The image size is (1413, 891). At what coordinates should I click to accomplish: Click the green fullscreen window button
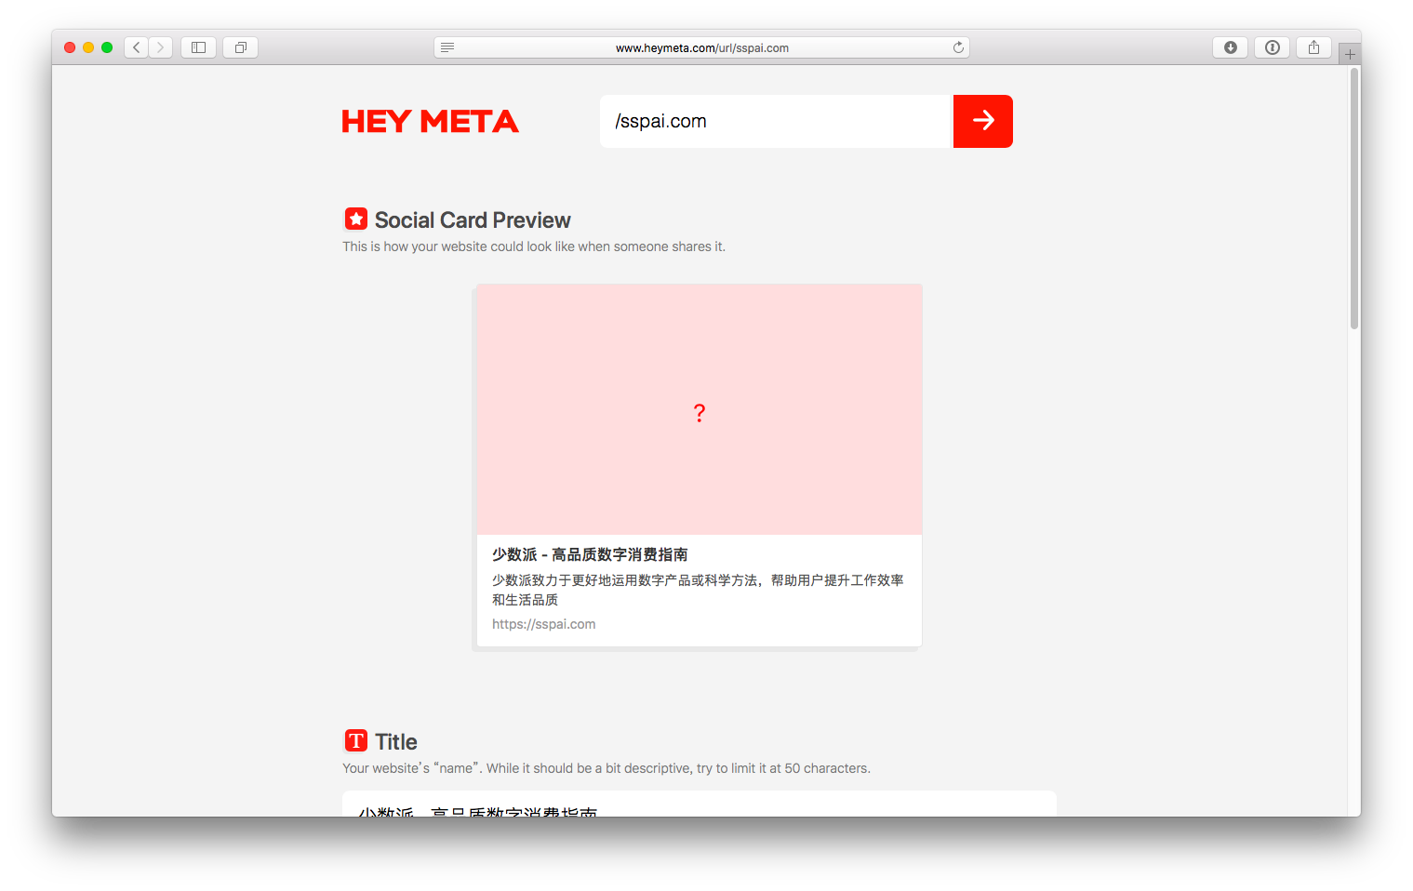click(x=107, y=47)
